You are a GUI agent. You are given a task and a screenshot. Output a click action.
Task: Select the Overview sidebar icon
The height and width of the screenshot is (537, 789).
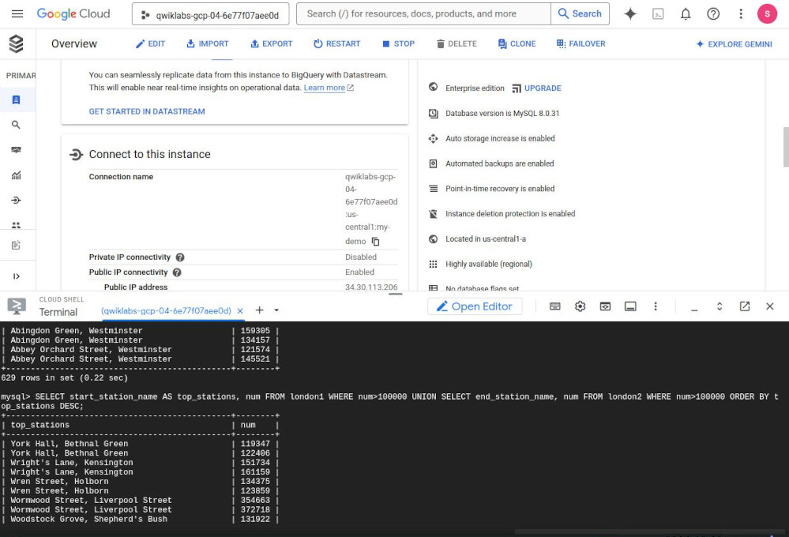pyautogui.click(x=16, y=100)
